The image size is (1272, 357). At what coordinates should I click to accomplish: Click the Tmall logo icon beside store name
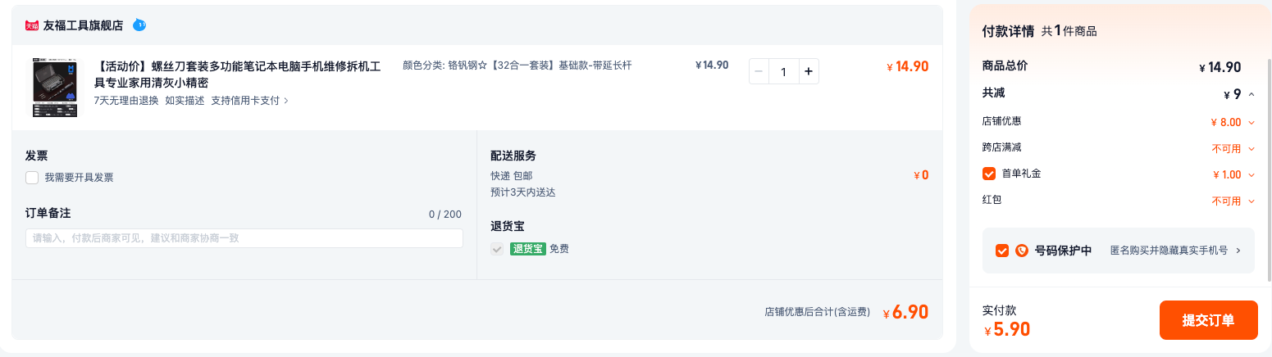click(x=32, y=25)
